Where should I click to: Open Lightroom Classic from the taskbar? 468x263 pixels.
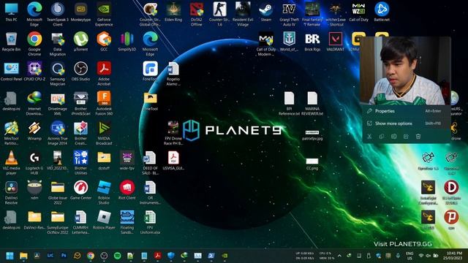50,256
